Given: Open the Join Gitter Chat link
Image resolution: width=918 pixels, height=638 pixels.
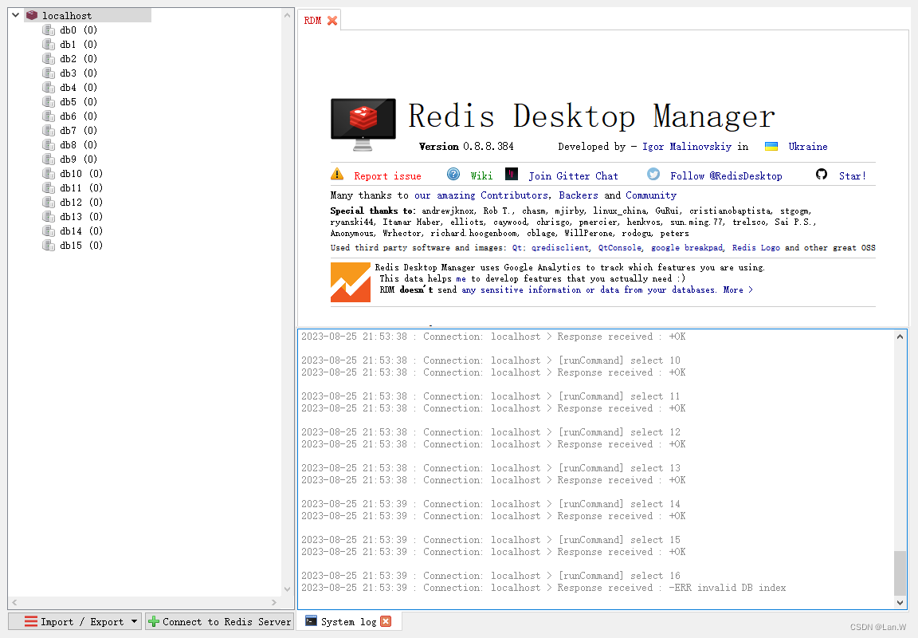Looking at the screenshot, I should 573,175.
